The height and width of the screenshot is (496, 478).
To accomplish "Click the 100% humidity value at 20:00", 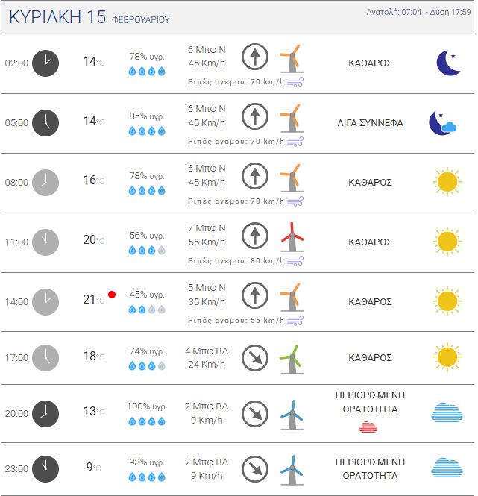I will (x=147, y=406).
